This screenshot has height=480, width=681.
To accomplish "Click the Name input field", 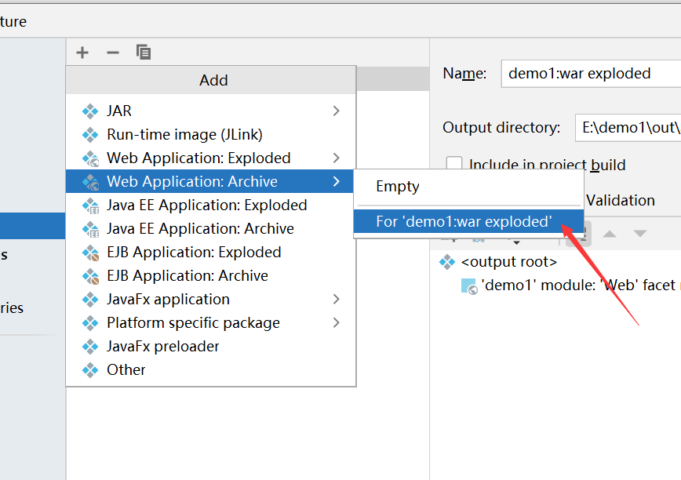I will pyautogui.click(x=590, y=74).
